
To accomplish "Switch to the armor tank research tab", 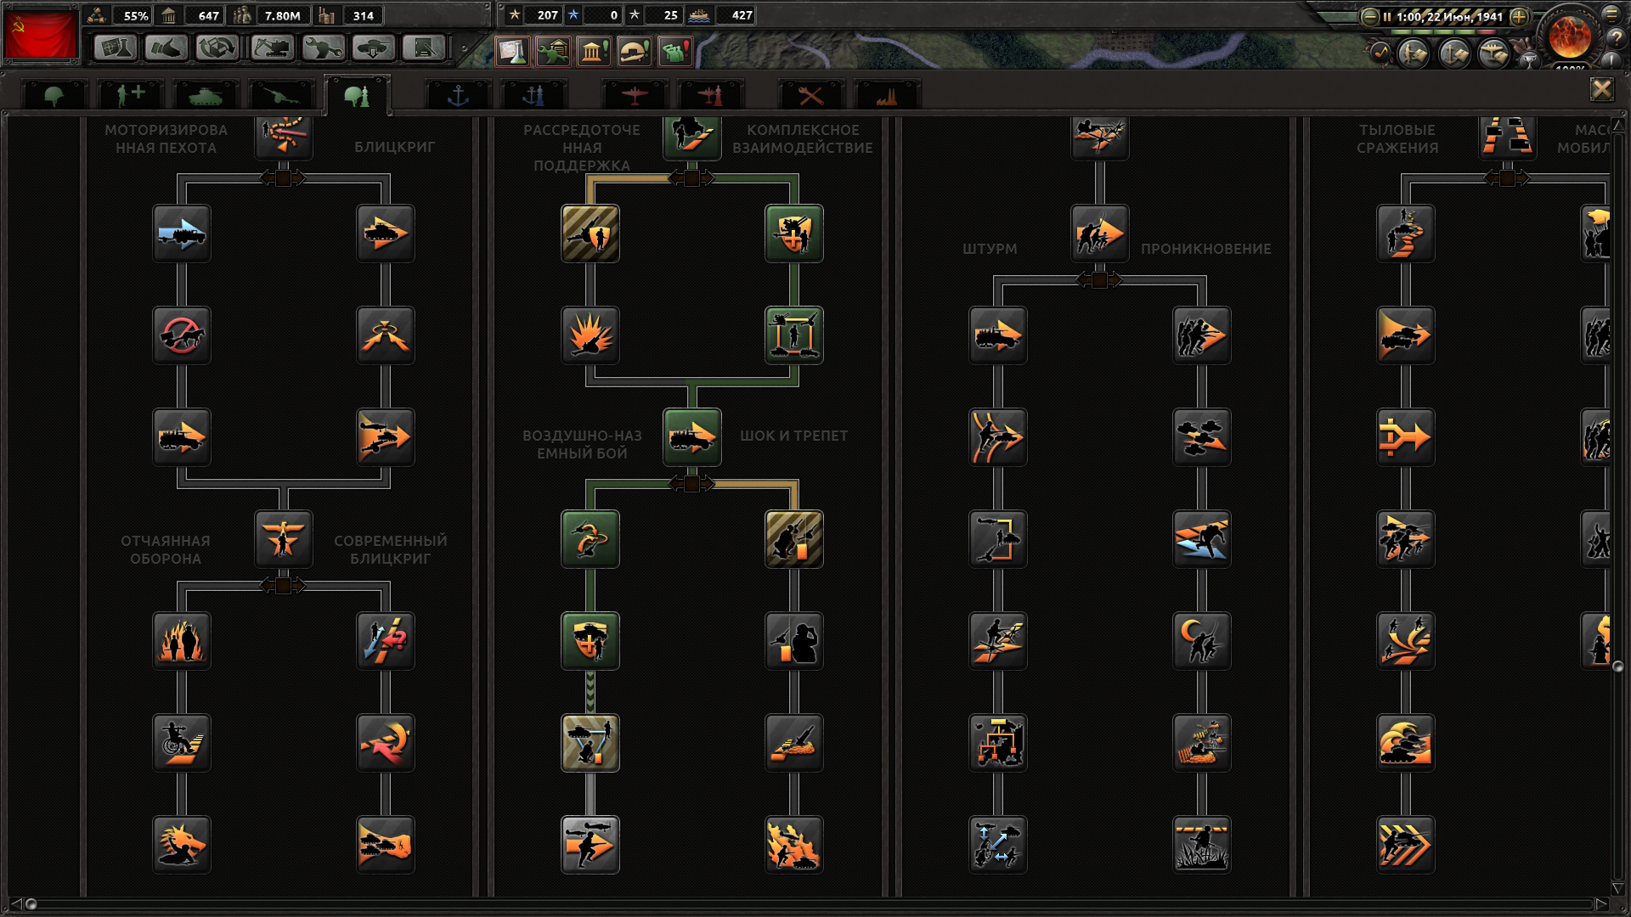I will pyautogui.click(x=206, y=96).
